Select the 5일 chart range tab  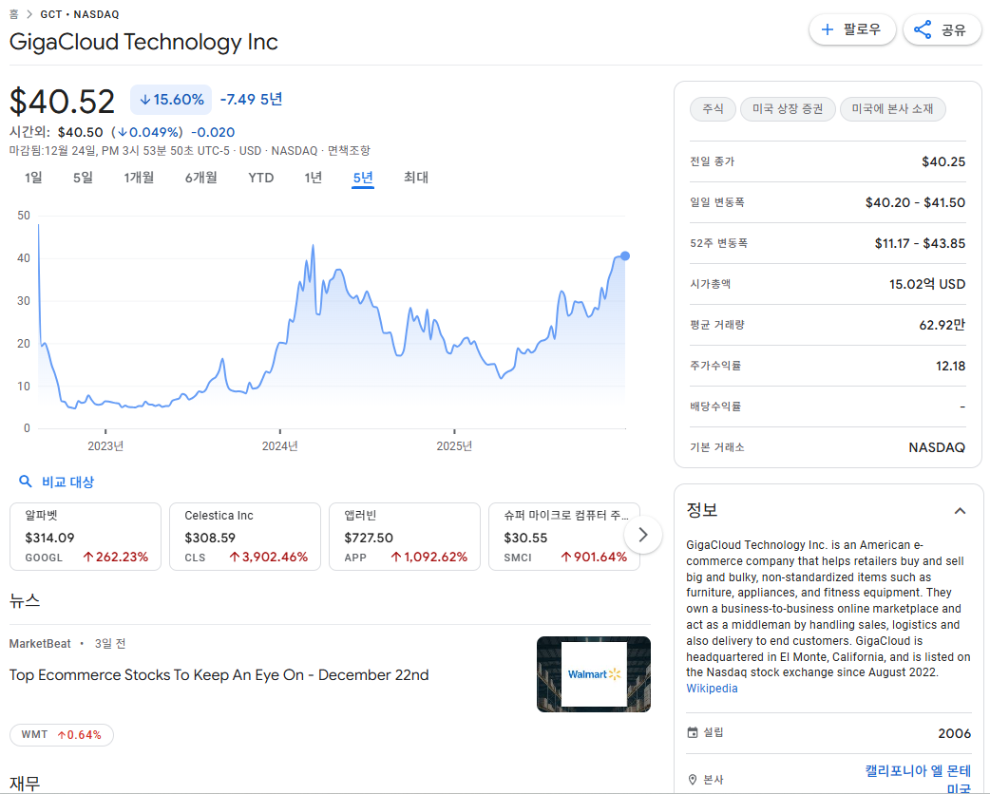[x=83, y=178]
